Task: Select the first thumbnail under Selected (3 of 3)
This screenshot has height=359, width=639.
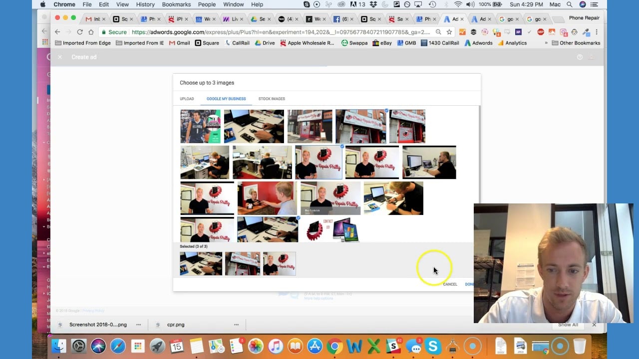Action: point(201,263)
